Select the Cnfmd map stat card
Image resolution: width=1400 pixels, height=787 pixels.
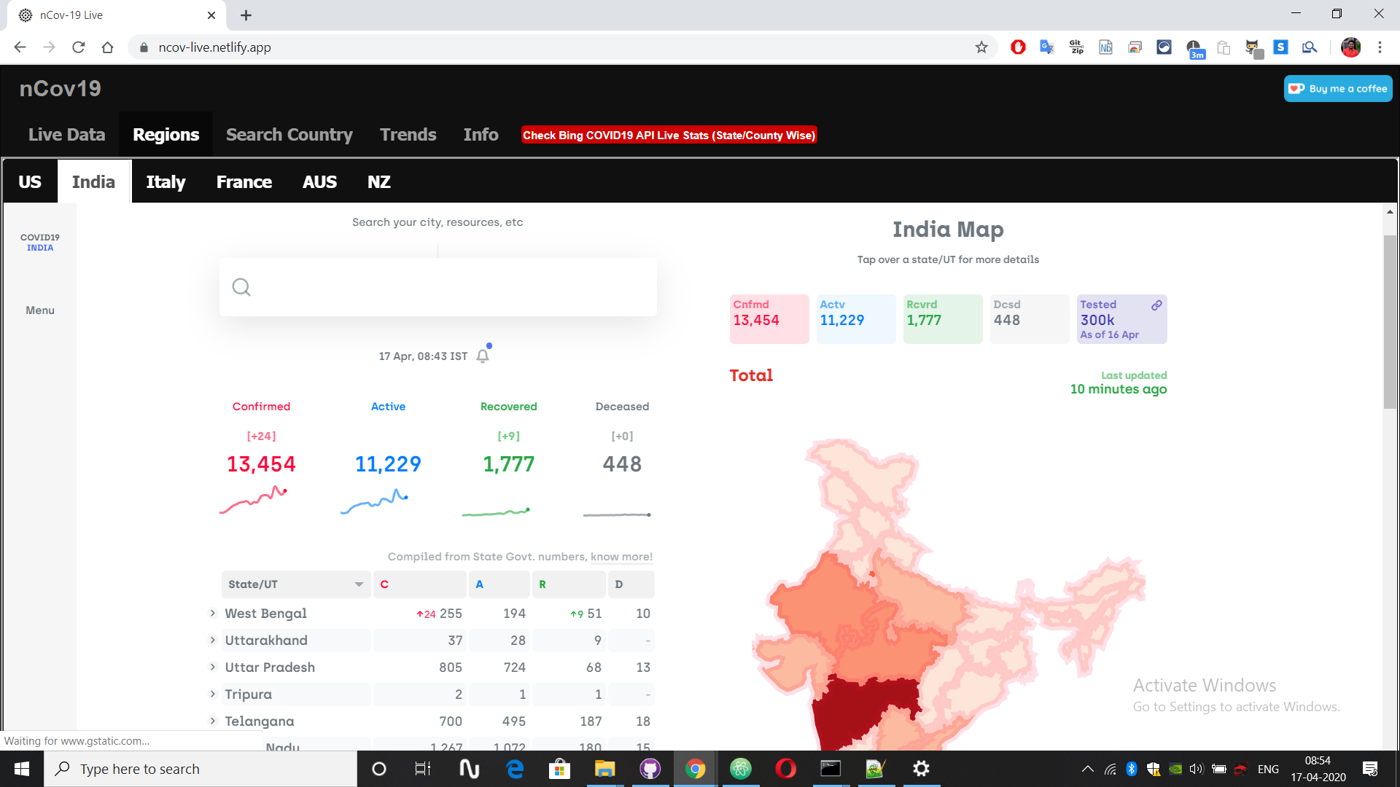pyautogui.click(x=769, y=318)
